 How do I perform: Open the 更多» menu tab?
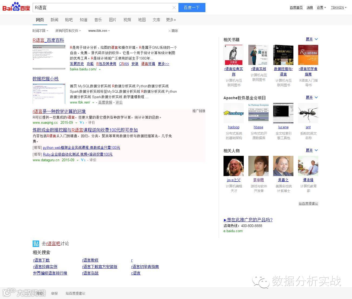pyautogui.click(x=171, y=20)
